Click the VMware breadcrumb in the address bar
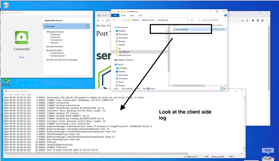The image size is (279, 161). [136, 20]
